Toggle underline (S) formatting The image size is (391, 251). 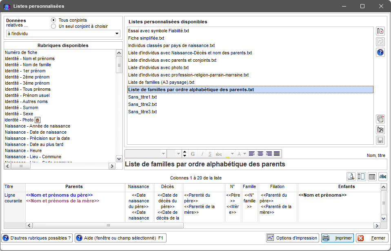coord(210,154)
